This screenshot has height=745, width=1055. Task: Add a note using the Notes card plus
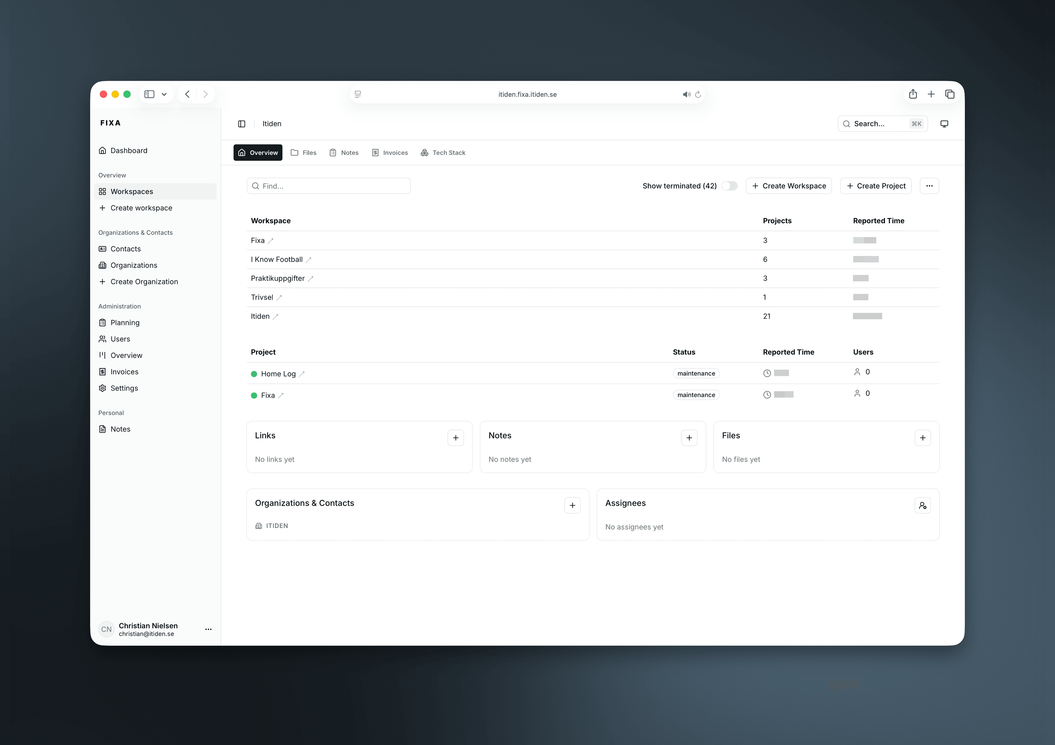(x=689, y=438)
